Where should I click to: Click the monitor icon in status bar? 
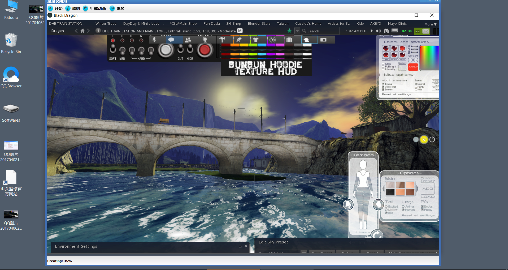395,31
